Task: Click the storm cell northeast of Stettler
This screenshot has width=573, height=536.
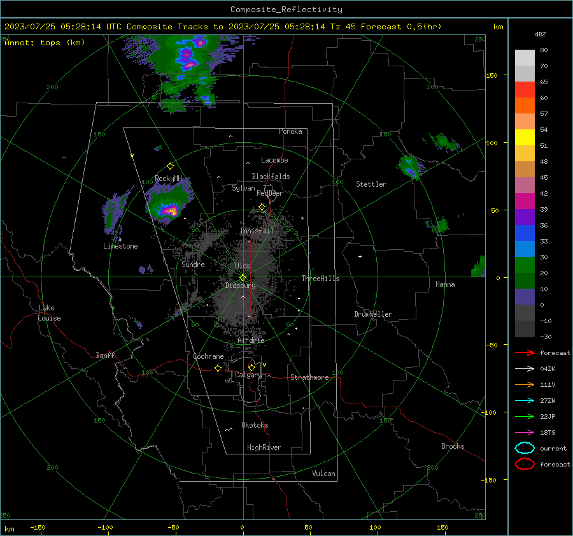Action: [411, 167]
